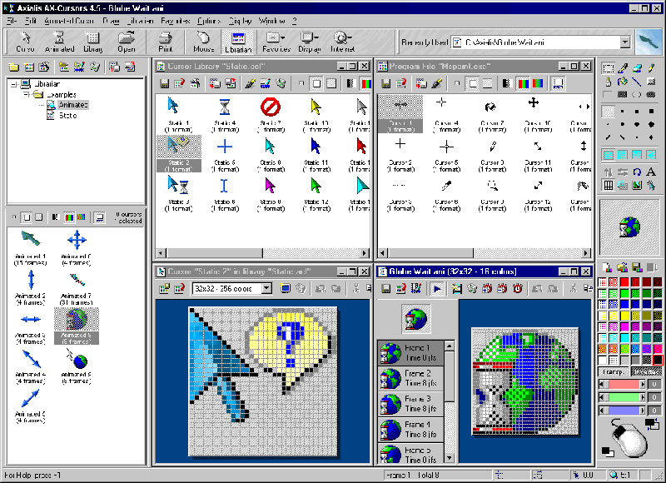Click save icon in Globe Wait.ani toolbar
Screen dimensions: 666x483
pyautogui.click(x=385, y=289)
